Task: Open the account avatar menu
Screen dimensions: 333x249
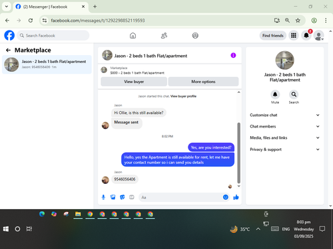Action: [319, 35]
